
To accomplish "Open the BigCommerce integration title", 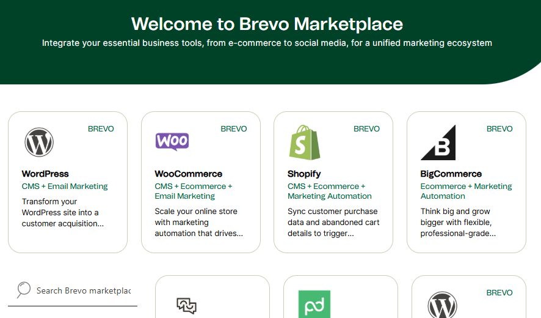I will point(451,174).
